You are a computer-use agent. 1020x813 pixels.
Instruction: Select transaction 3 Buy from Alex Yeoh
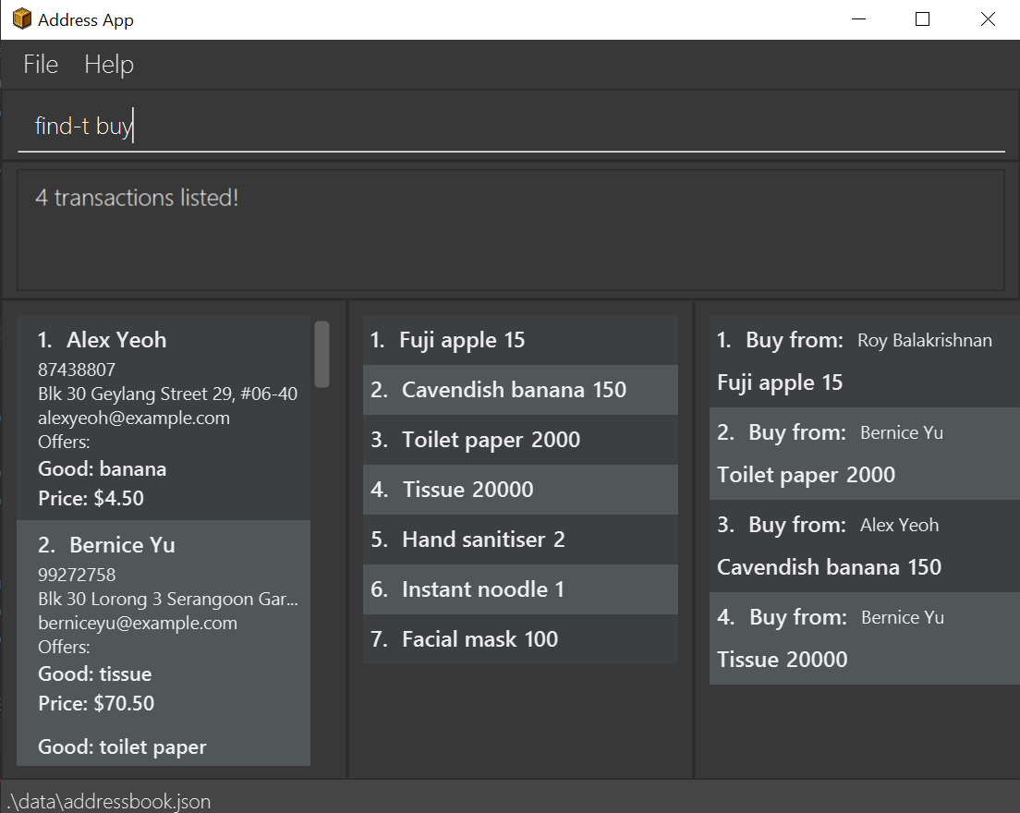coord(865,546)
